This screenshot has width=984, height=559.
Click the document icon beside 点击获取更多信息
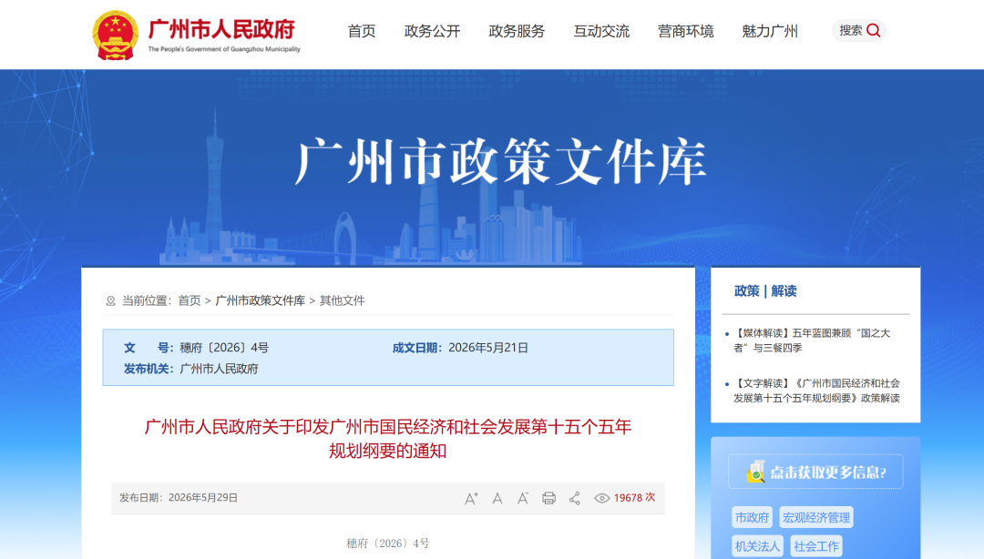tap(755, 472)
